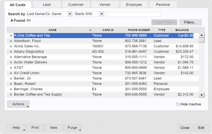The width and height of the screenshot is (212, 134).
Task: Switch to the Vendor tab
Action: click(x=105, y=5)
